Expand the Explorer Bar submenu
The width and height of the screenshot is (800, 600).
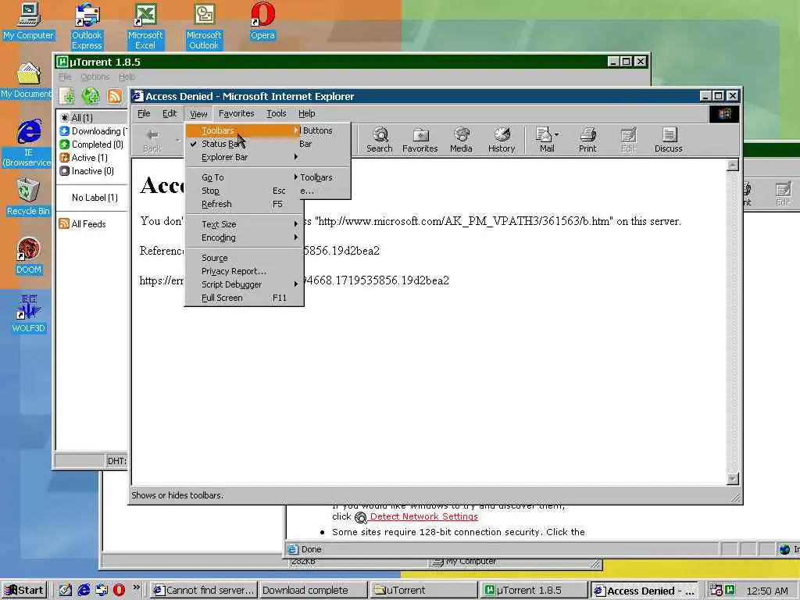(x=244, y=157)
